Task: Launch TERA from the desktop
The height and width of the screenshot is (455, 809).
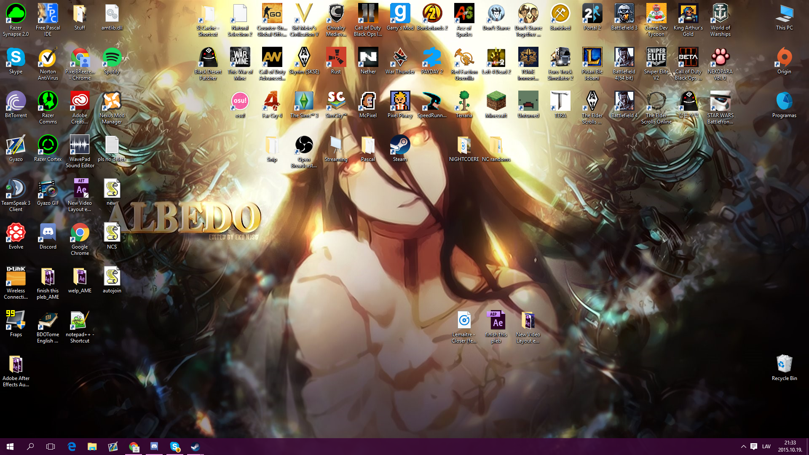Action: pyautogui.click(x=560, y=104)
